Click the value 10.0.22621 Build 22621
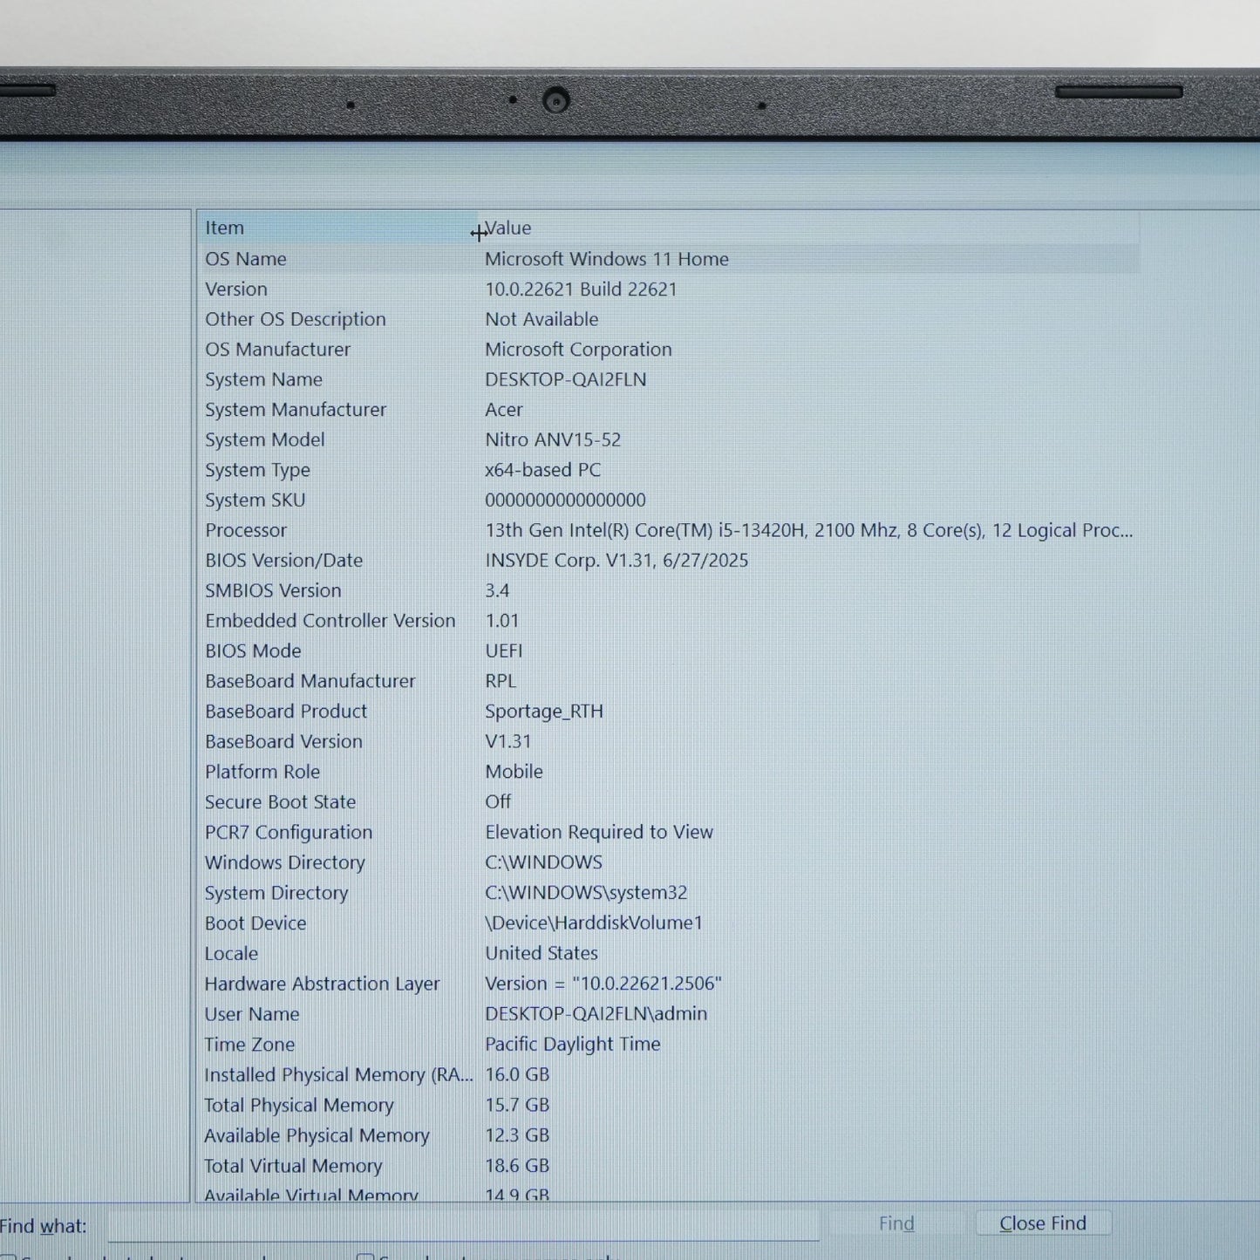The width and height of the screenshot is (1260, 1260). (581, 289)
